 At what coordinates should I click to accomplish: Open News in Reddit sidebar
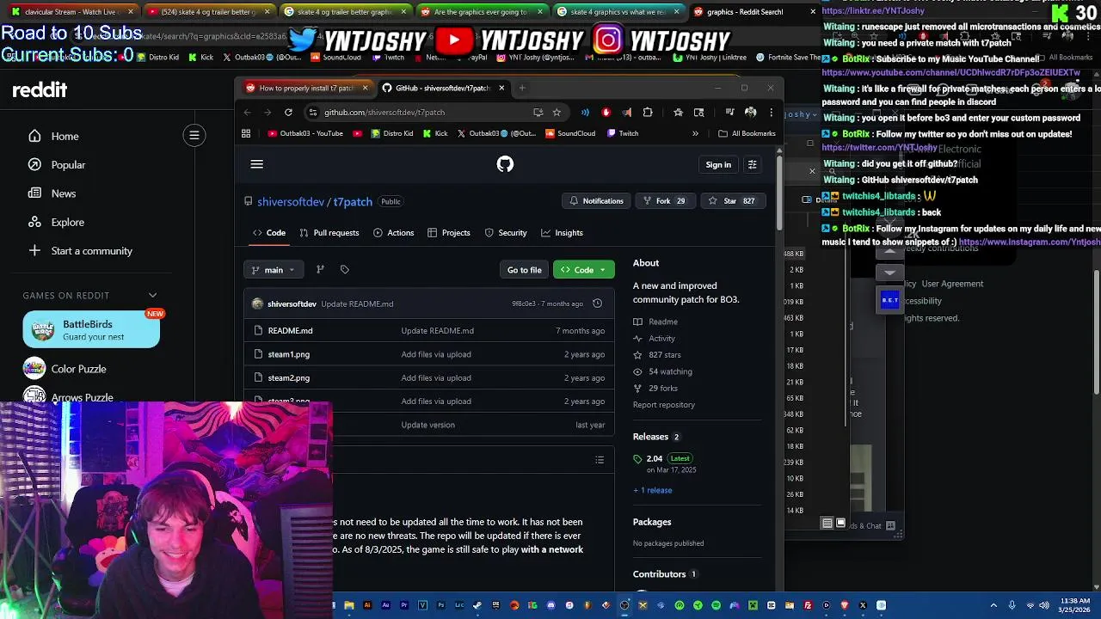[64, 193]
